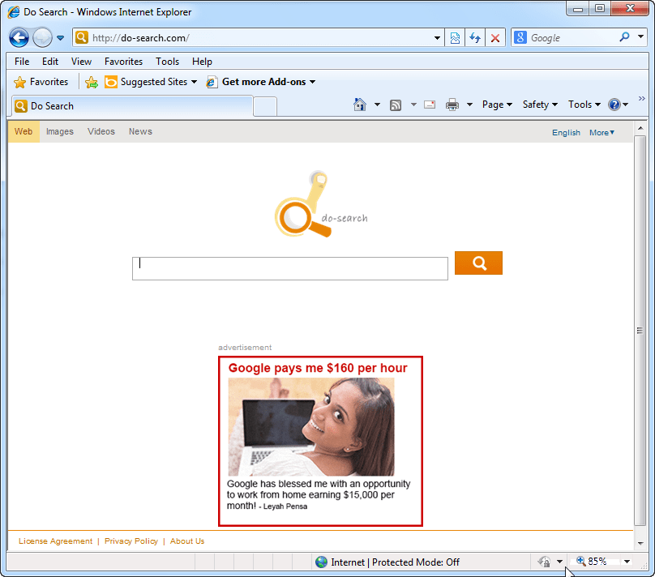This screenshot has height=577, width=655.
Task: Click the Google toolbar search box
Action: point(572,38)
